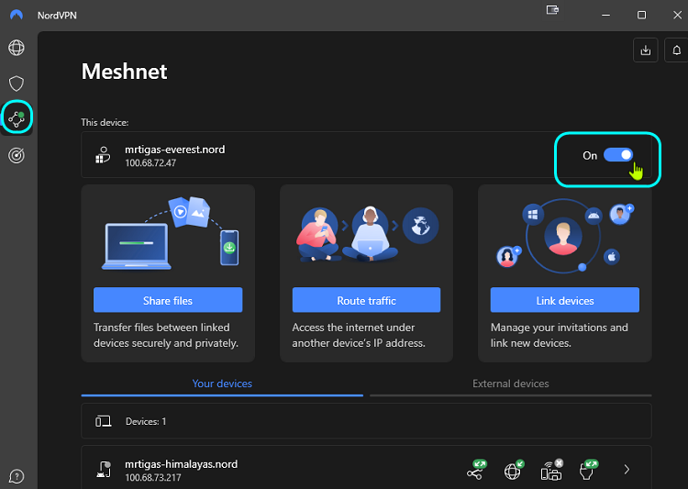688x489 pixels.
Task: Click the device name mrtigas-everest.nord
Action: [x=174, y=150]
